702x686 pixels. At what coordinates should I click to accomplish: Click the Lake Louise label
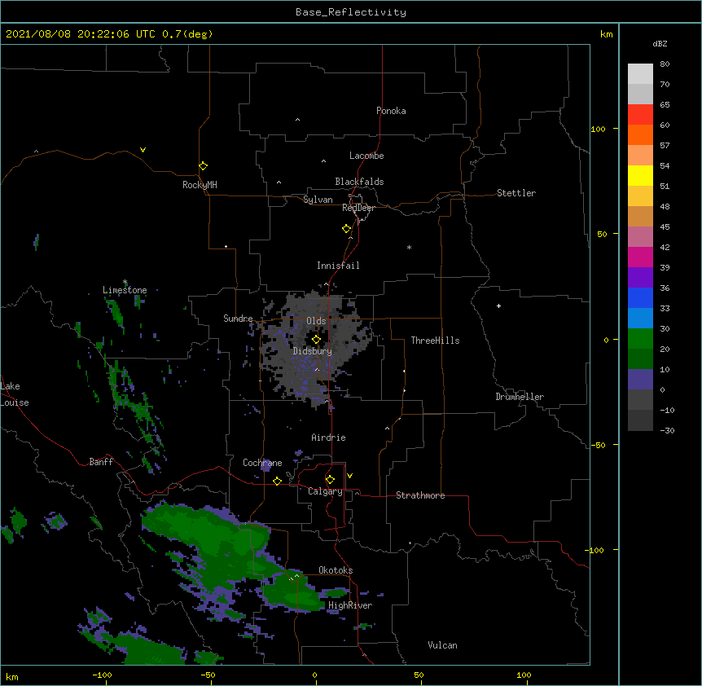pos(15,394)
